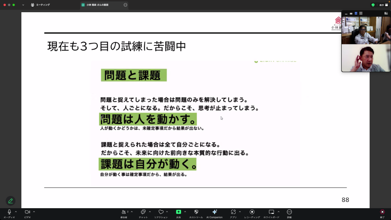Toggle microphone mute with Audio button

click(9, 212)
